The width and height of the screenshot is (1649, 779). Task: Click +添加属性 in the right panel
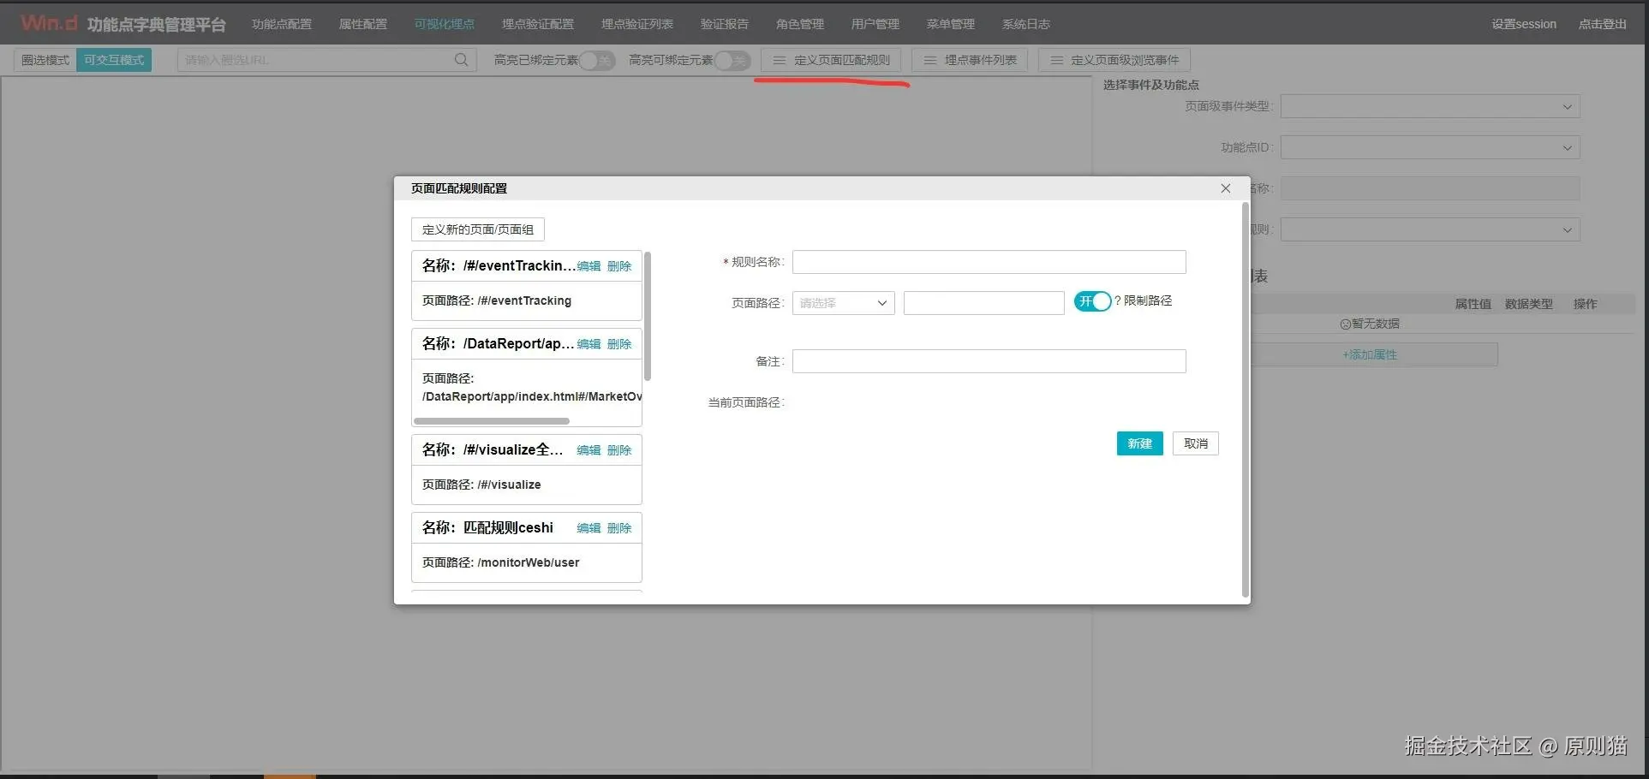pyautogui.click(x=1371, y=354)
